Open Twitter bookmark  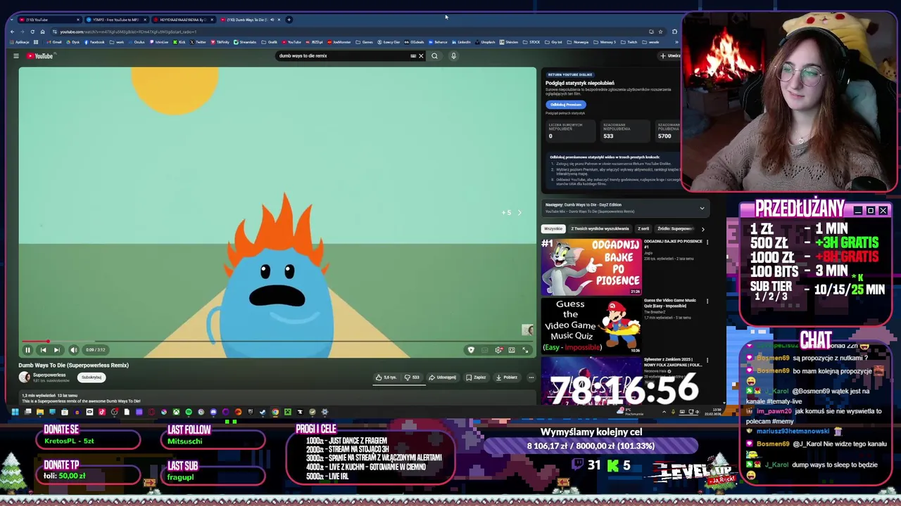point(199,42)
